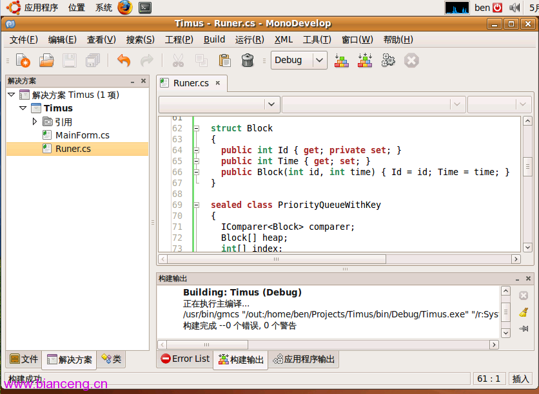539x394 pixels.
Task: Click the New File toolbar icon
Action: coord(23,61)
